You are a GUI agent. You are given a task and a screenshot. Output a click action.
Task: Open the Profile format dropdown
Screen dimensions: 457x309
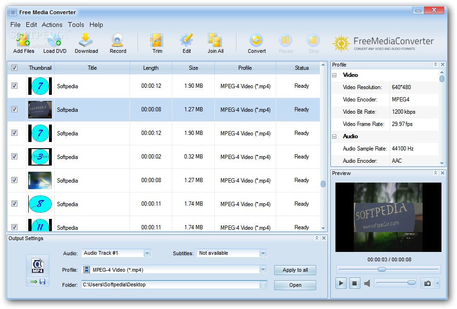pos(263,270)
